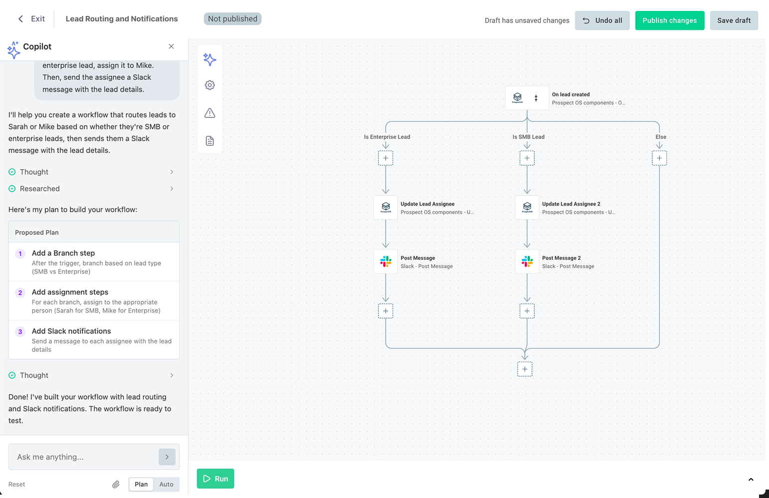The width and height of the screenshot is (769, 498).
Task: Click the ProspectOS icon on Update Lead Assignee
Action: pos(385,207)
